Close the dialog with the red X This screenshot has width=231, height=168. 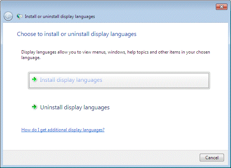point(221,7)
